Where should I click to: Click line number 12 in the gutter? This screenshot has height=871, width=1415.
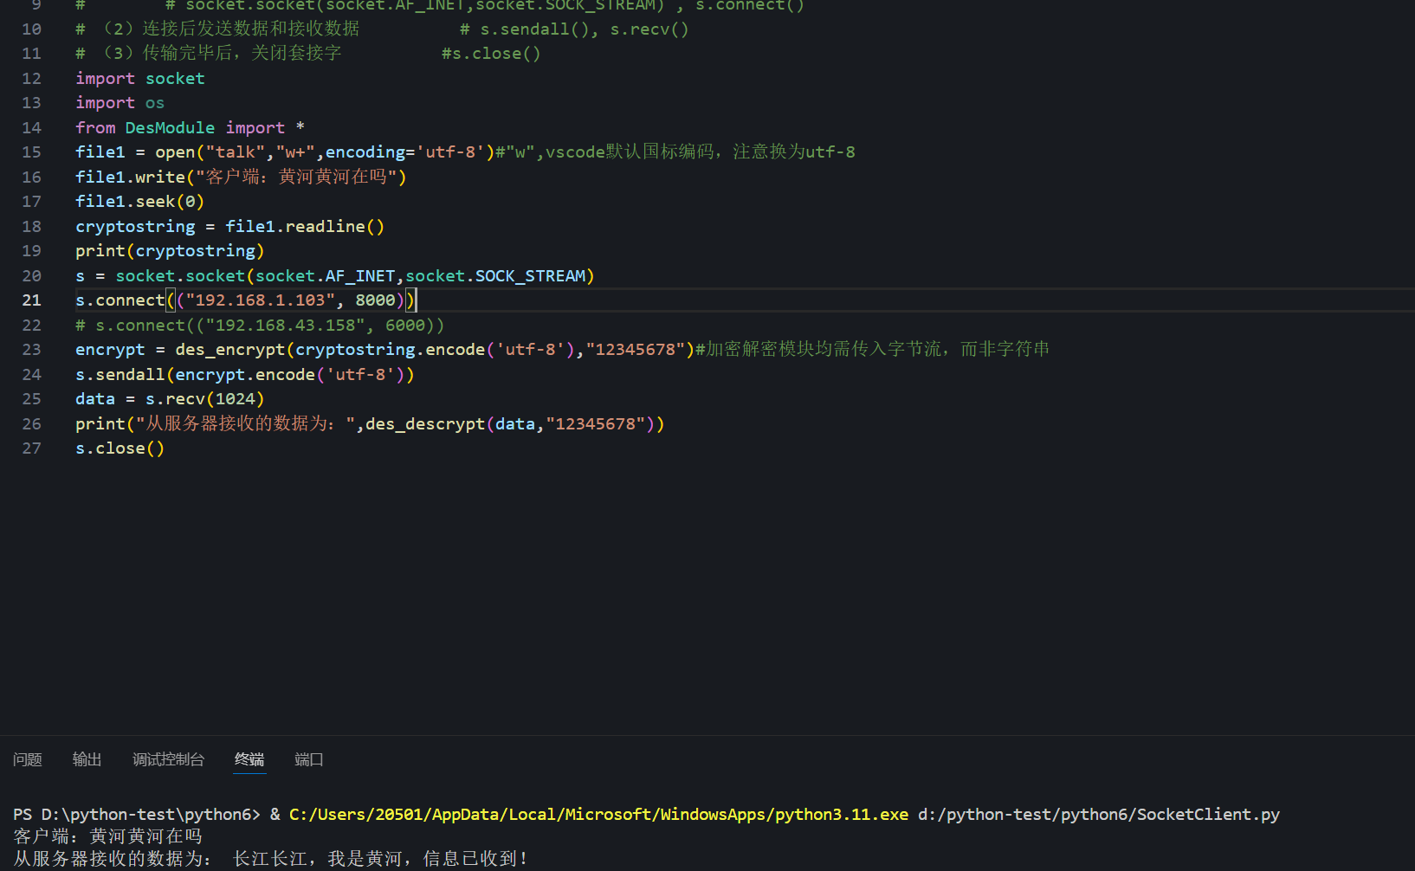[31, 79]
